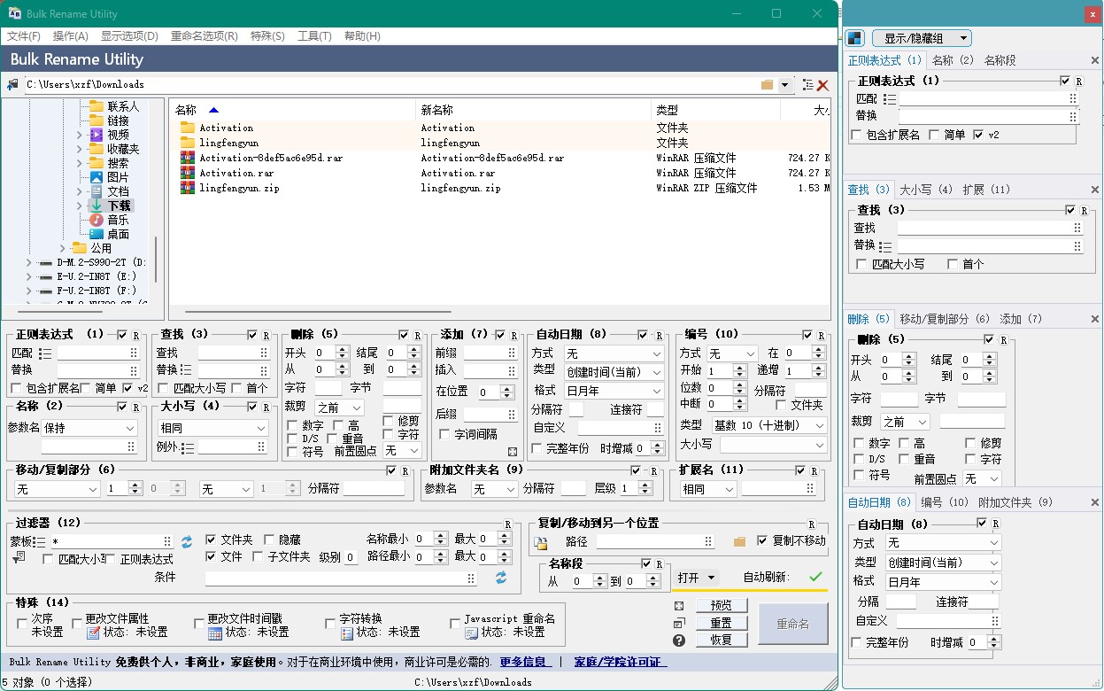Click the list icon beside Find Replace label

click(x=186, y=370)
